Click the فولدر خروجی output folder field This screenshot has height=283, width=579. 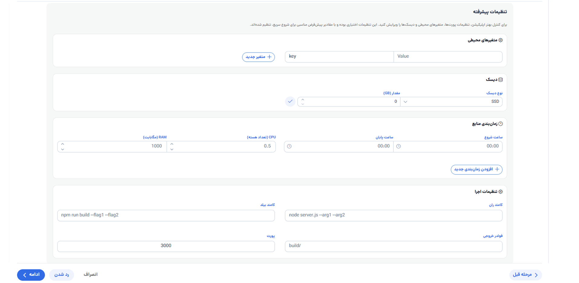tap(393, 246)
